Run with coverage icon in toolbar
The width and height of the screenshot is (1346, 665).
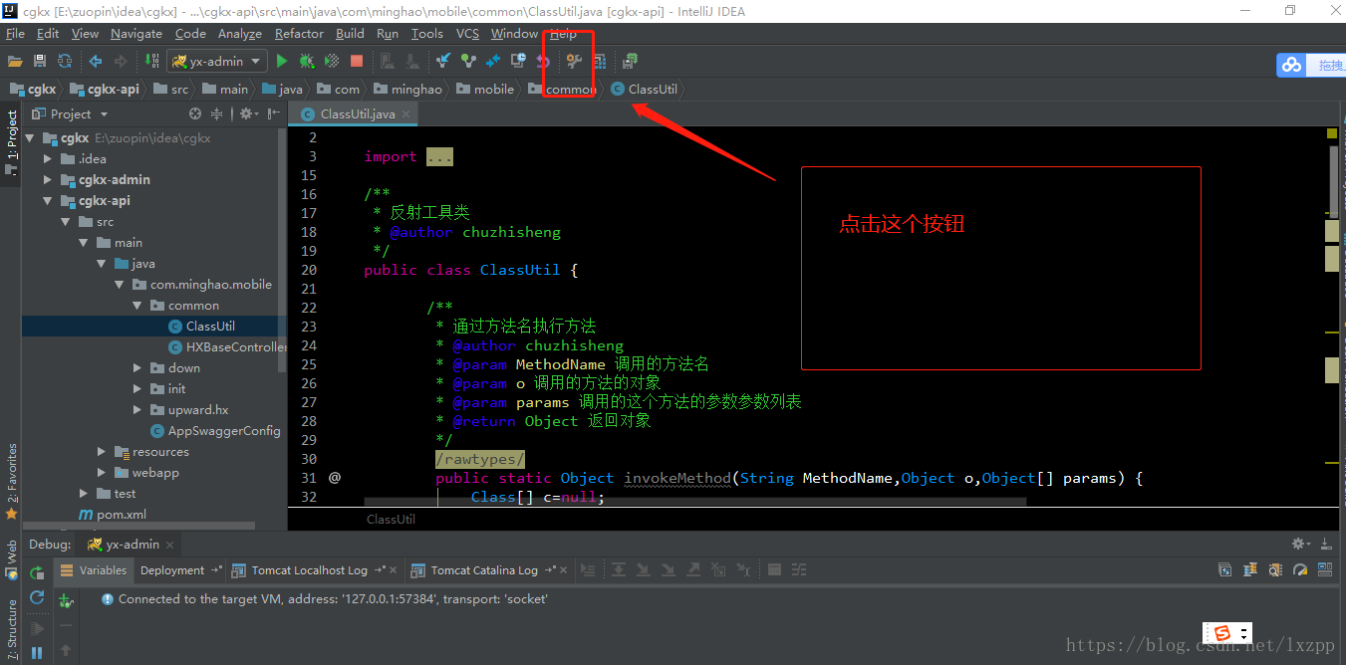(x=332, y=61)
